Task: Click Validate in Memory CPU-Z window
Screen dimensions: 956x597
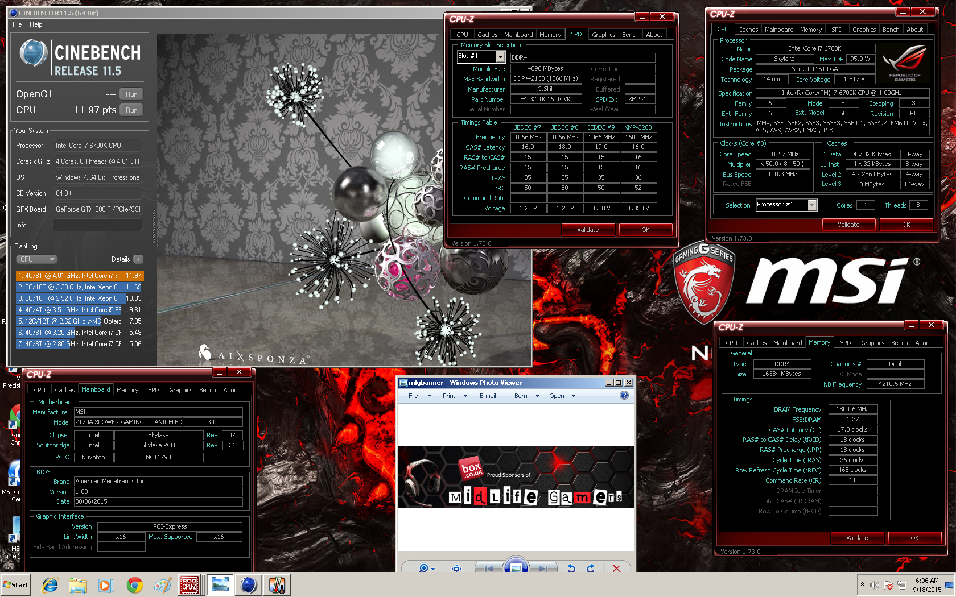Action: tap(857, 538)
